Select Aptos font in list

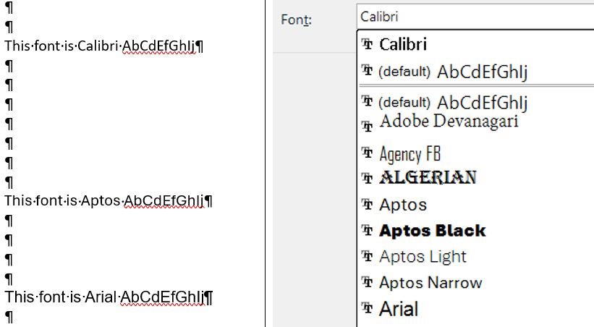click(x=403, y=205)
